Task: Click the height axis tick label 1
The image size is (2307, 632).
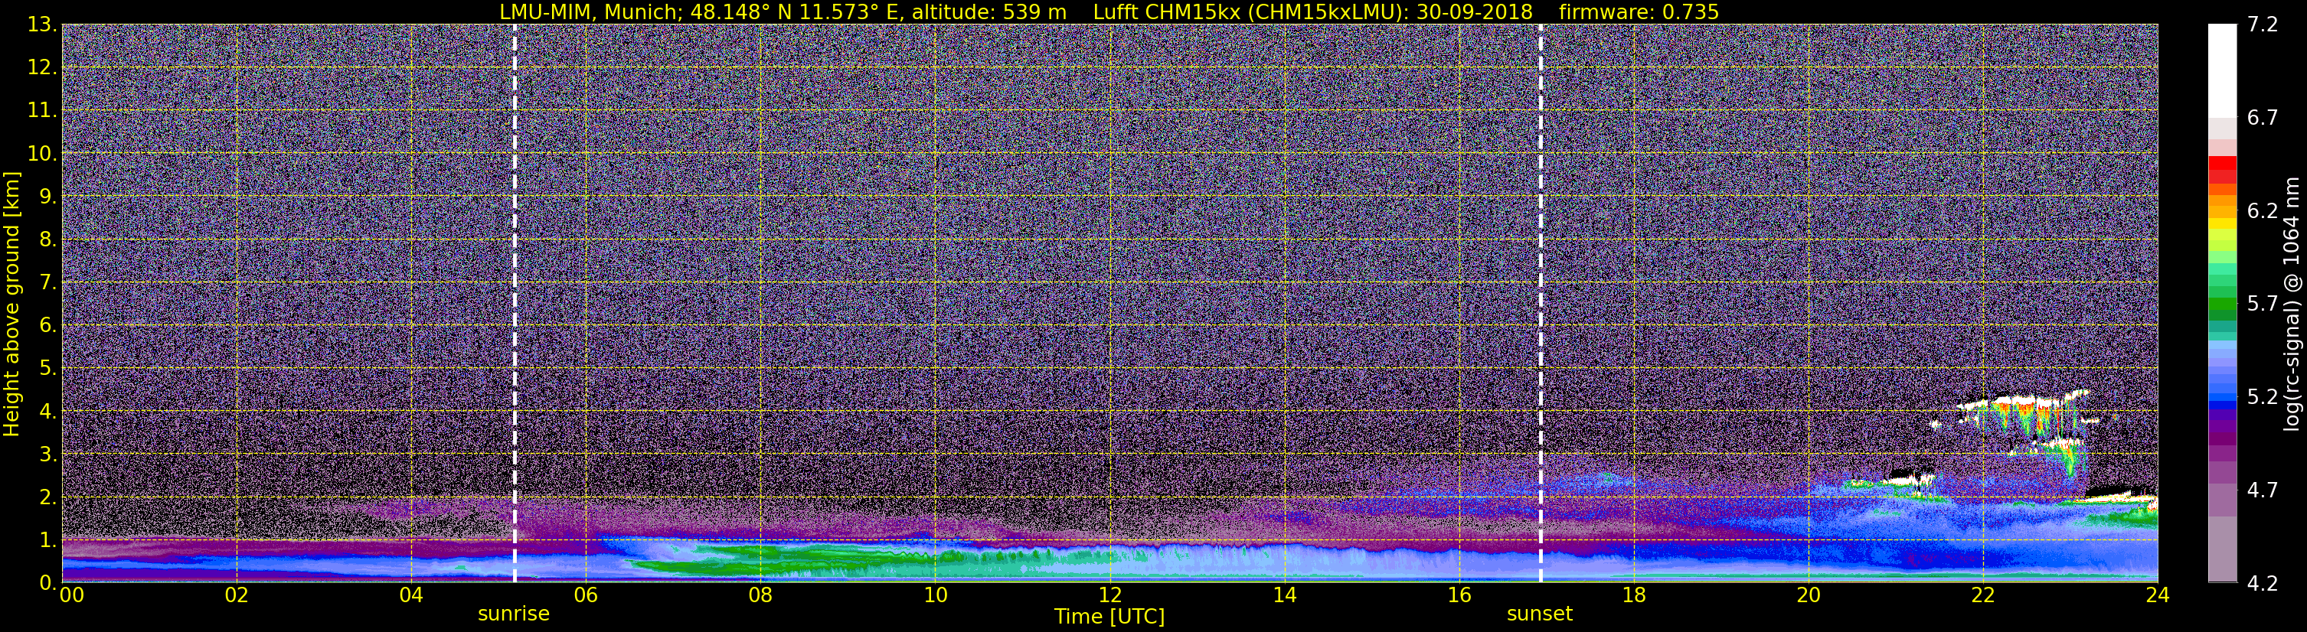Action: (47, 541)
